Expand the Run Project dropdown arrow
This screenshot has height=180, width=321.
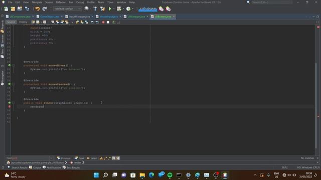[114, 9]
